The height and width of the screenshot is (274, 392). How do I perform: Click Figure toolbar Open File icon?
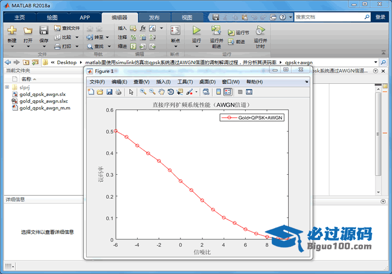(100, 92)
